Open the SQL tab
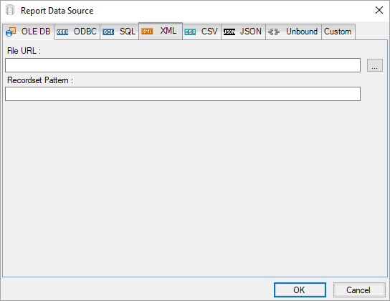This screenshot has height=301, width=390. (x=120, y=32)
